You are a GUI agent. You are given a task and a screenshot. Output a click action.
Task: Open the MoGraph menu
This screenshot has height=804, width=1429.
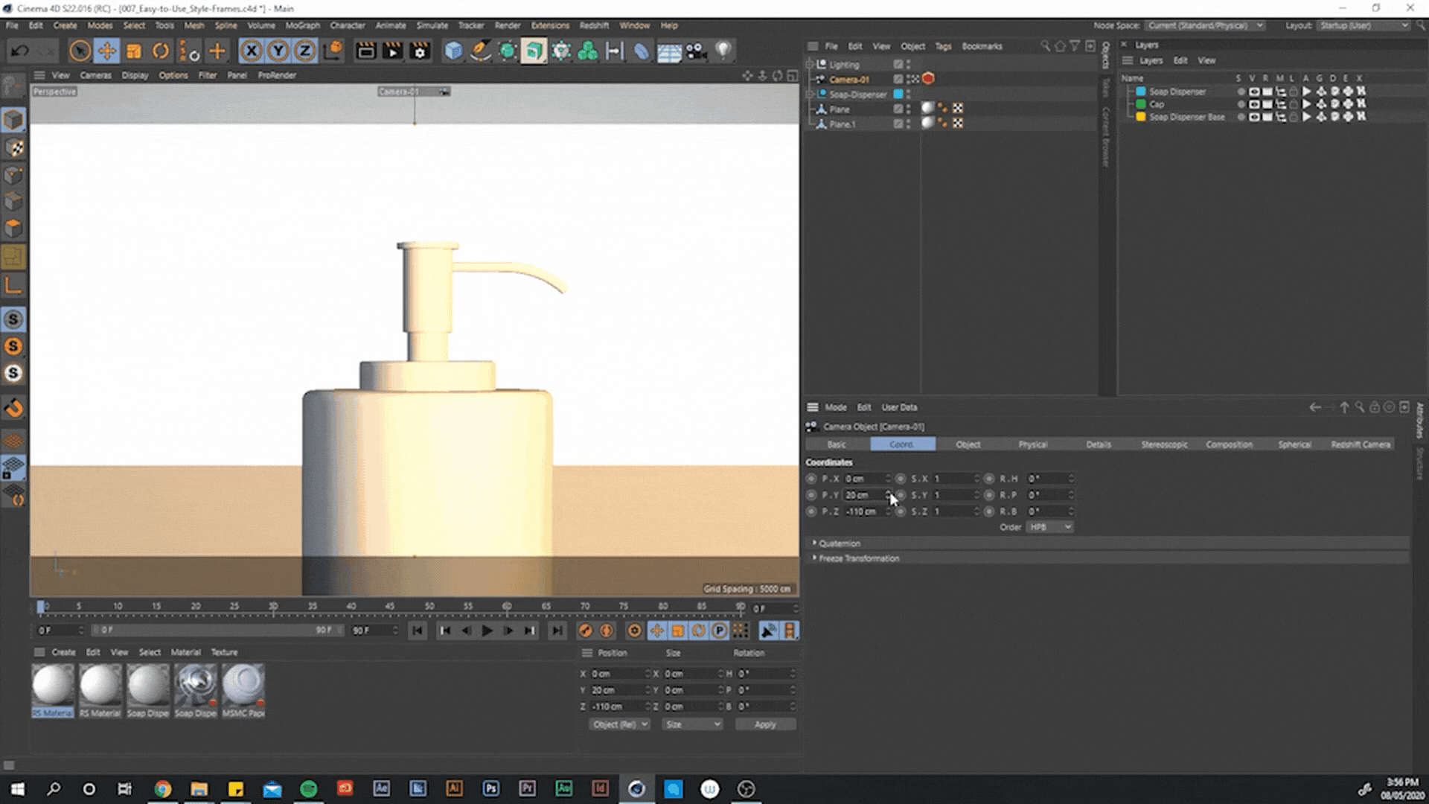pos(302,25)
